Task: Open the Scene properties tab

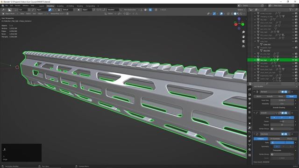Action: click(x=249, y=108)
